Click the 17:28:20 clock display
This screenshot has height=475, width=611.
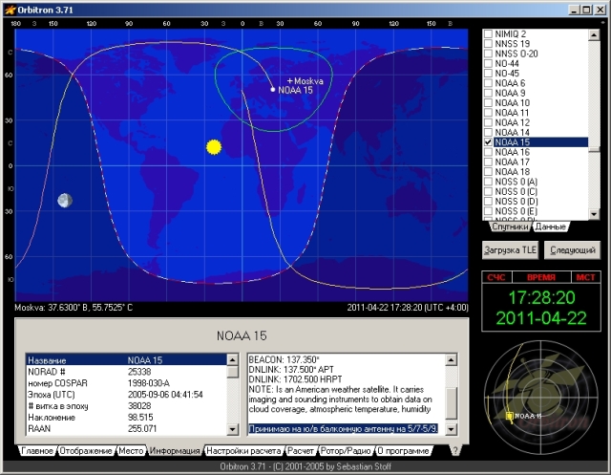(x=541, y=298)
